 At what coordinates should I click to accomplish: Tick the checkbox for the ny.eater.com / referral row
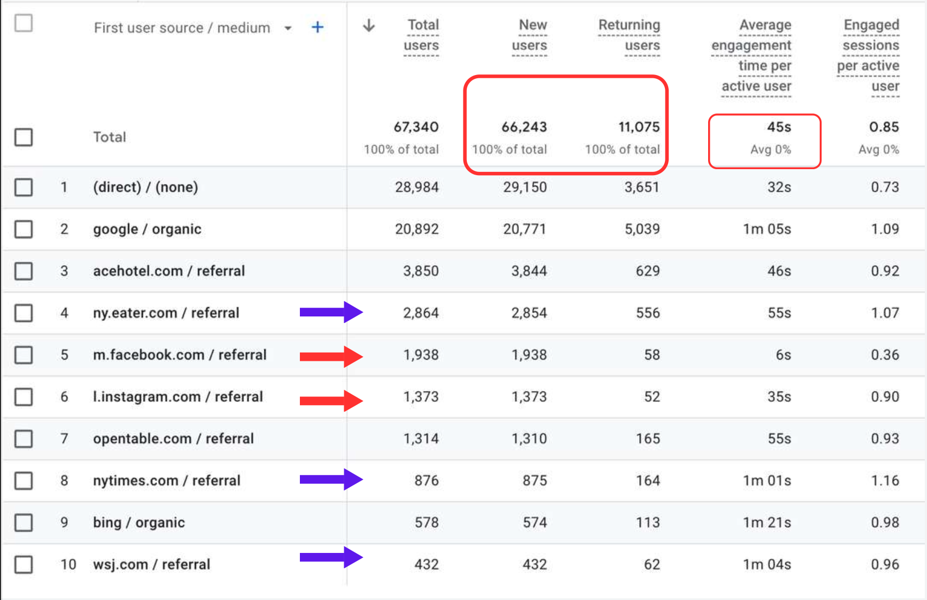(x=24, y=313)
